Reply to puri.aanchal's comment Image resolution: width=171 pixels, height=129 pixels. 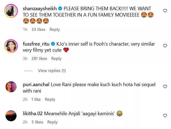[x=50, y=99]
